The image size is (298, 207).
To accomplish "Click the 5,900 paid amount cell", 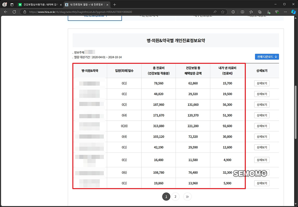I will pyautogui.click(x=227, y=183).
